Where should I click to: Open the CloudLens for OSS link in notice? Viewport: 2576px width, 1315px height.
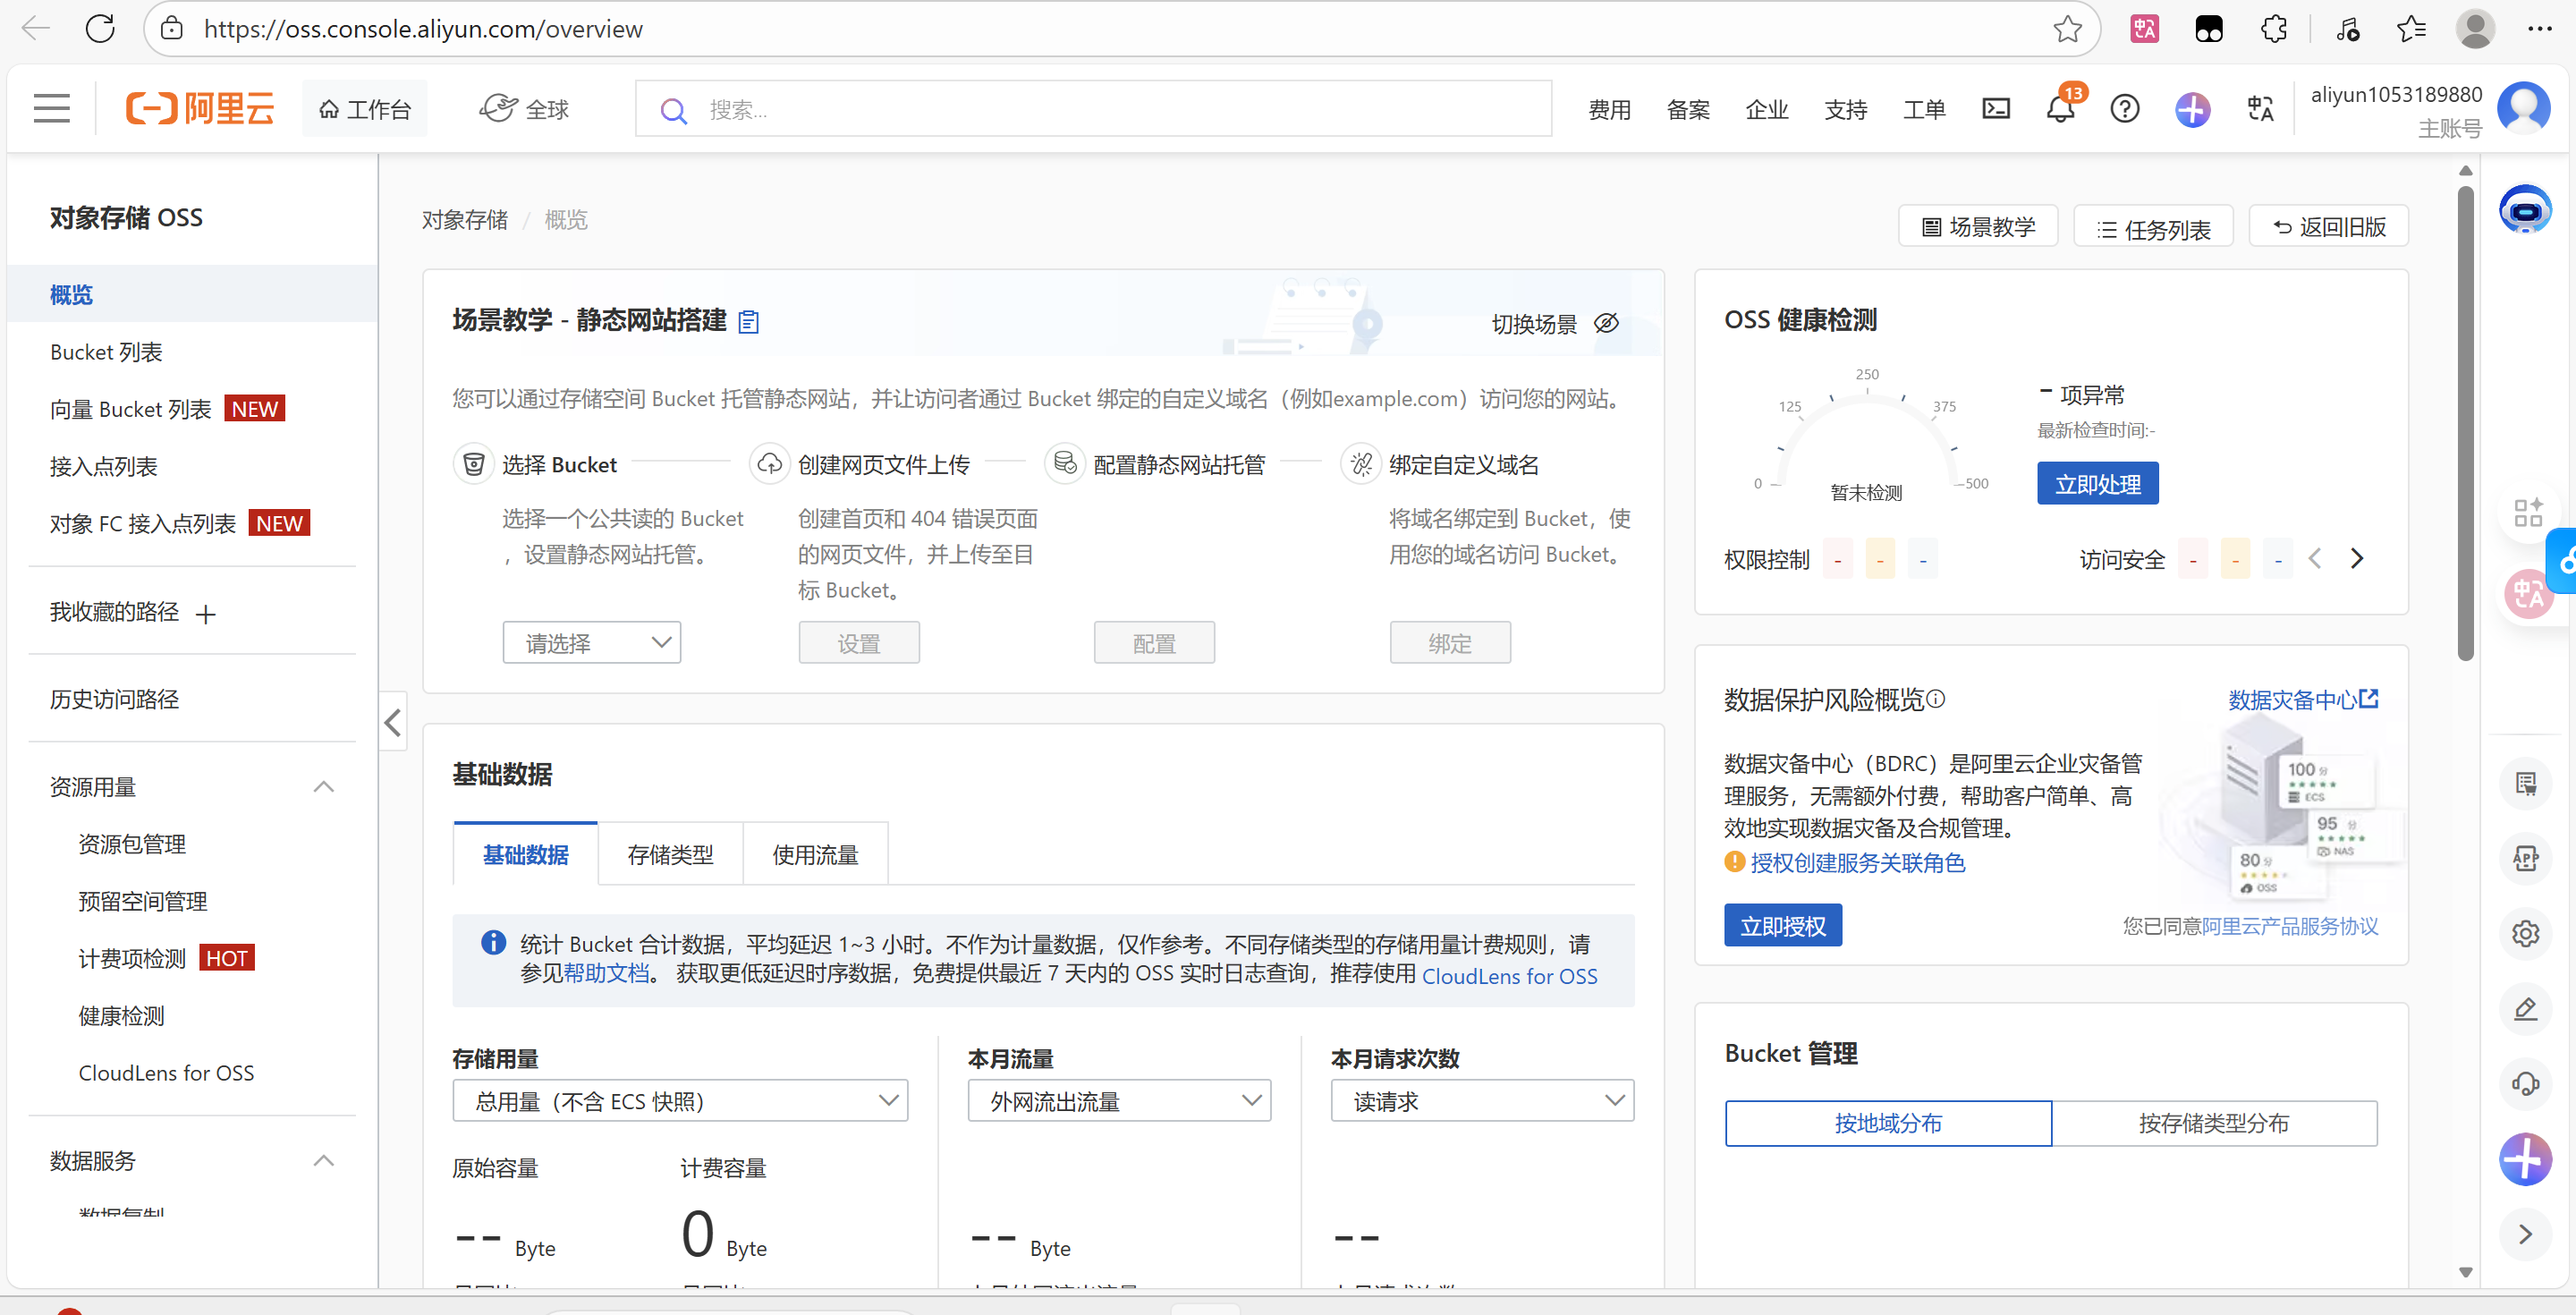[x=1509, y=976]
